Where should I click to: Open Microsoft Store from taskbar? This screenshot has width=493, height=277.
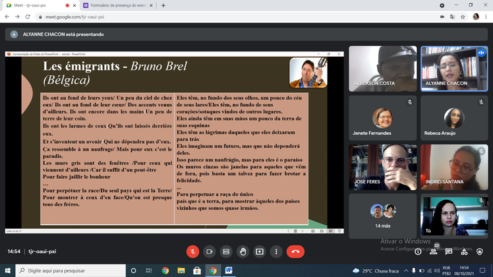pos(197,270)
